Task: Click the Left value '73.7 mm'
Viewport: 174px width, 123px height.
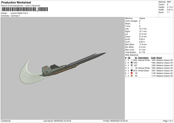Action: [143, 29]
